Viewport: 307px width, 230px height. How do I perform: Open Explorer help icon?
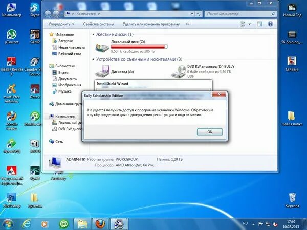270,24
